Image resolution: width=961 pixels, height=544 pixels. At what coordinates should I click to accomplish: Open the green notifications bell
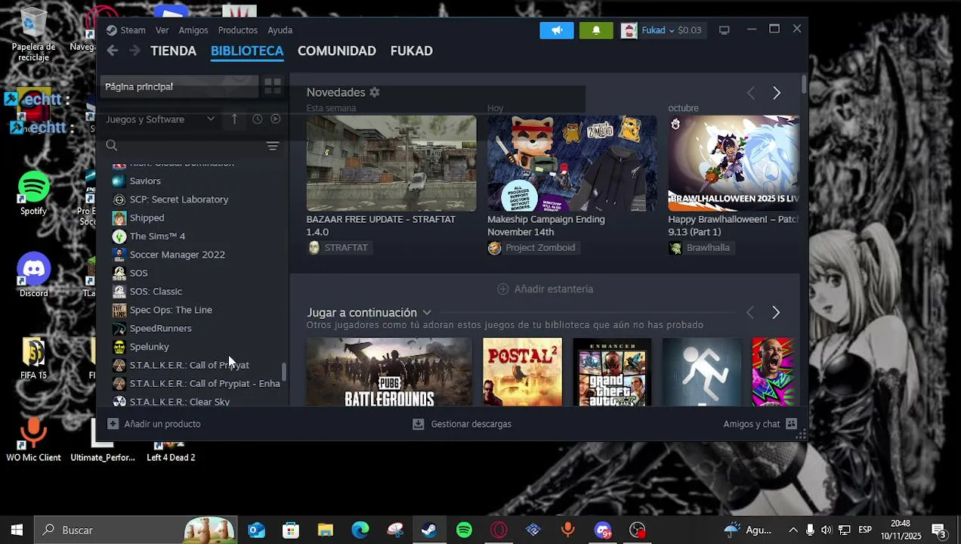(x=596, y=30)
